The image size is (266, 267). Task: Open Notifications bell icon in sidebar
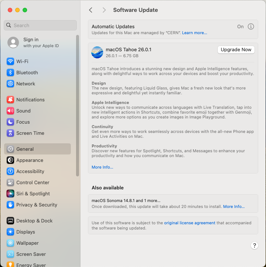[10, 100]
